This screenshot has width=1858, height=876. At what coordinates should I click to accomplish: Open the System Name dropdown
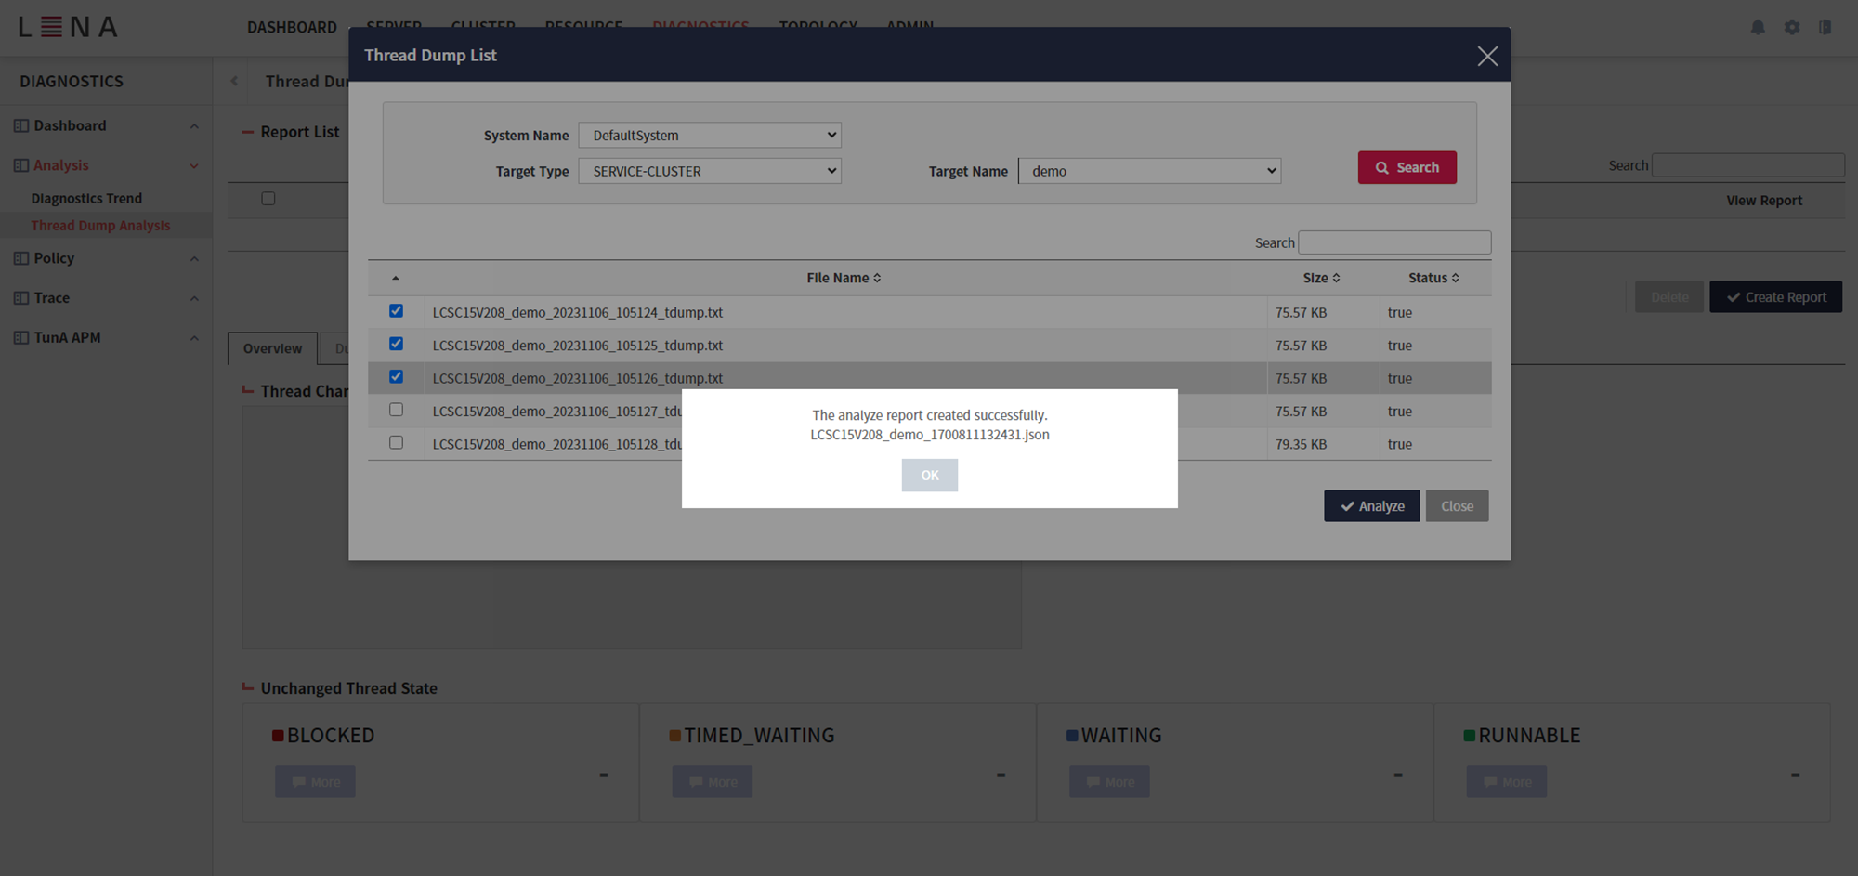(x=709, y=135)
